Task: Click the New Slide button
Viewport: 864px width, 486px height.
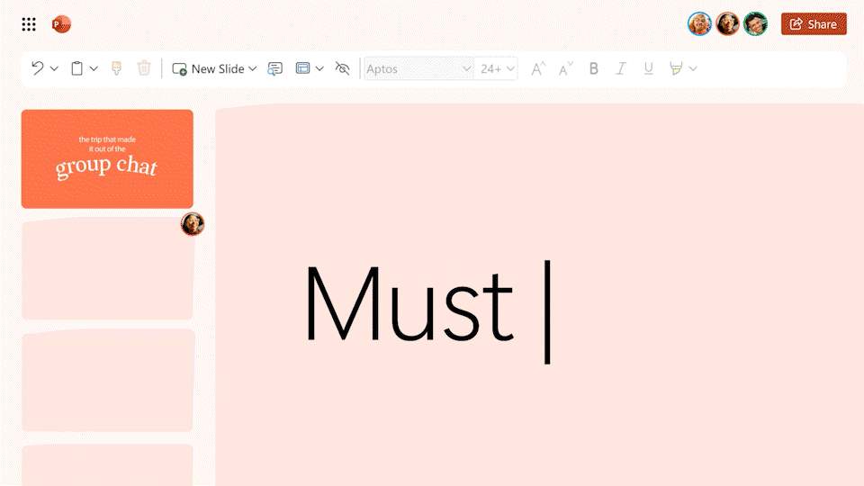Action: click(209, 68)
